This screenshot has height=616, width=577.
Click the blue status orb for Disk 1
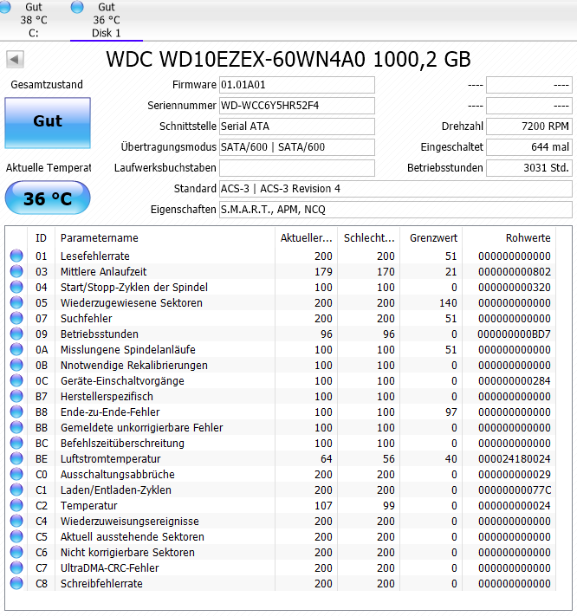point(77,7)
